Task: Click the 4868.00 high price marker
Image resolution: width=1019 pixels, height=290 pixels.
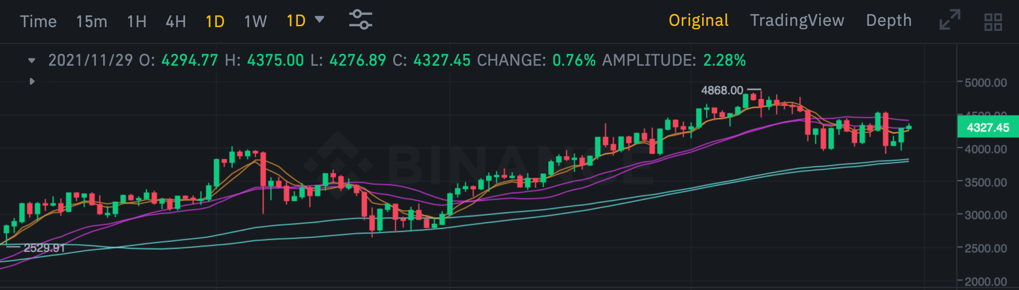Action: [722, 90]
